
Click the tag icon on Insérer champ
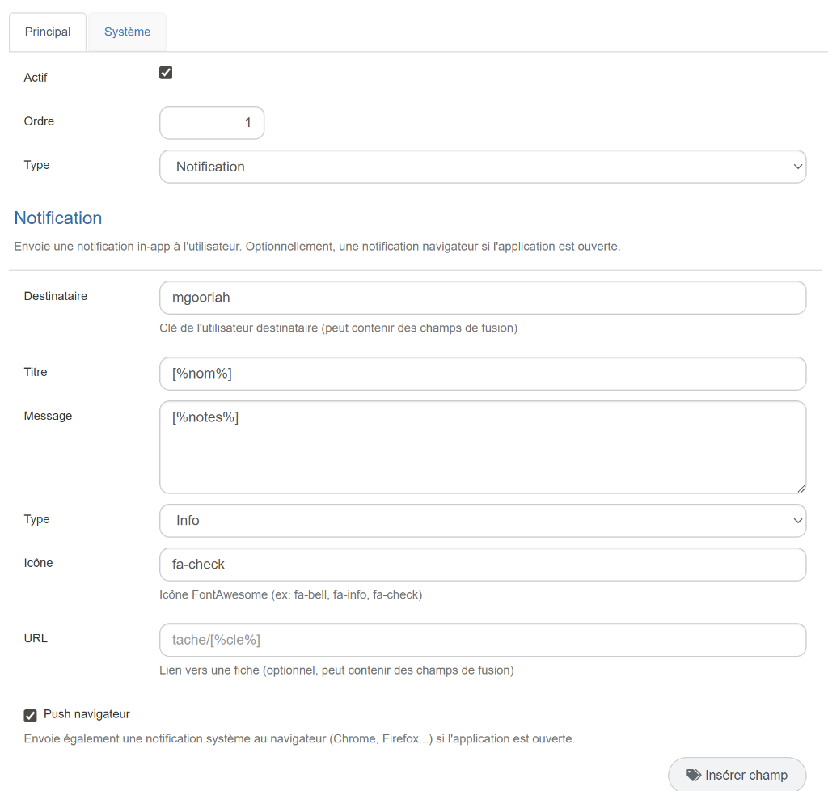tap(694, 775)
